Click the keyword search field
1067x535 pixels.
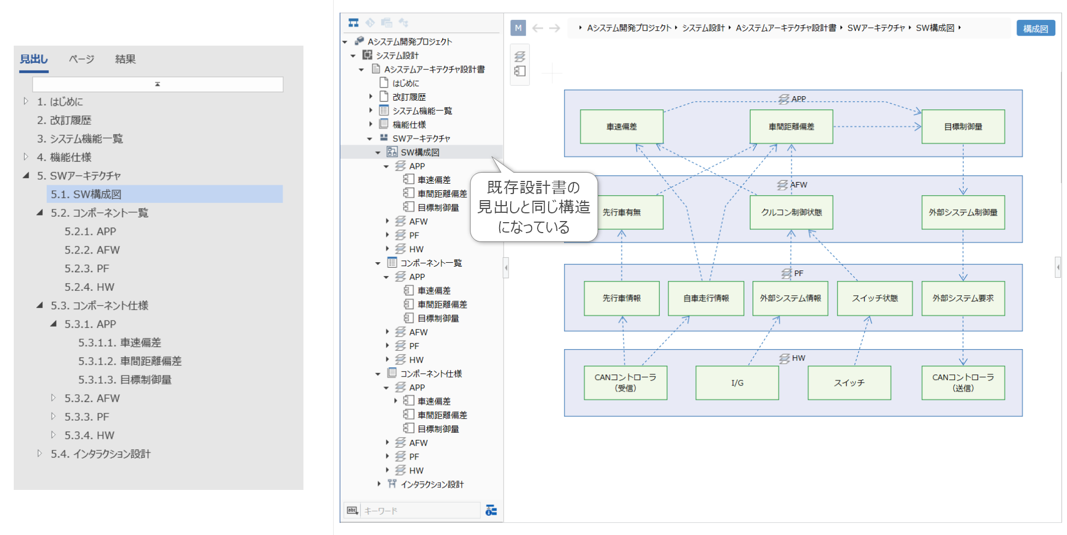point(421,511)
